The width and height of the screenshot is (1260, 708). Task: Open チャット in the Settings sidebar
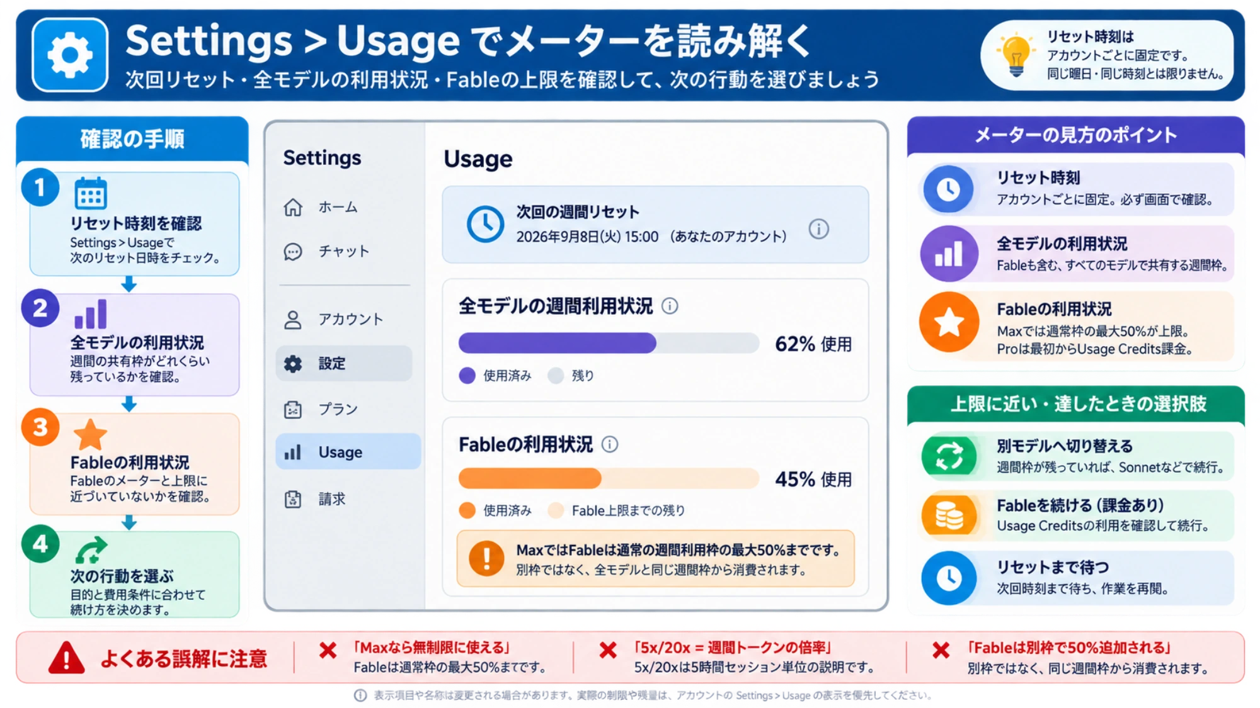coord(344,252)
